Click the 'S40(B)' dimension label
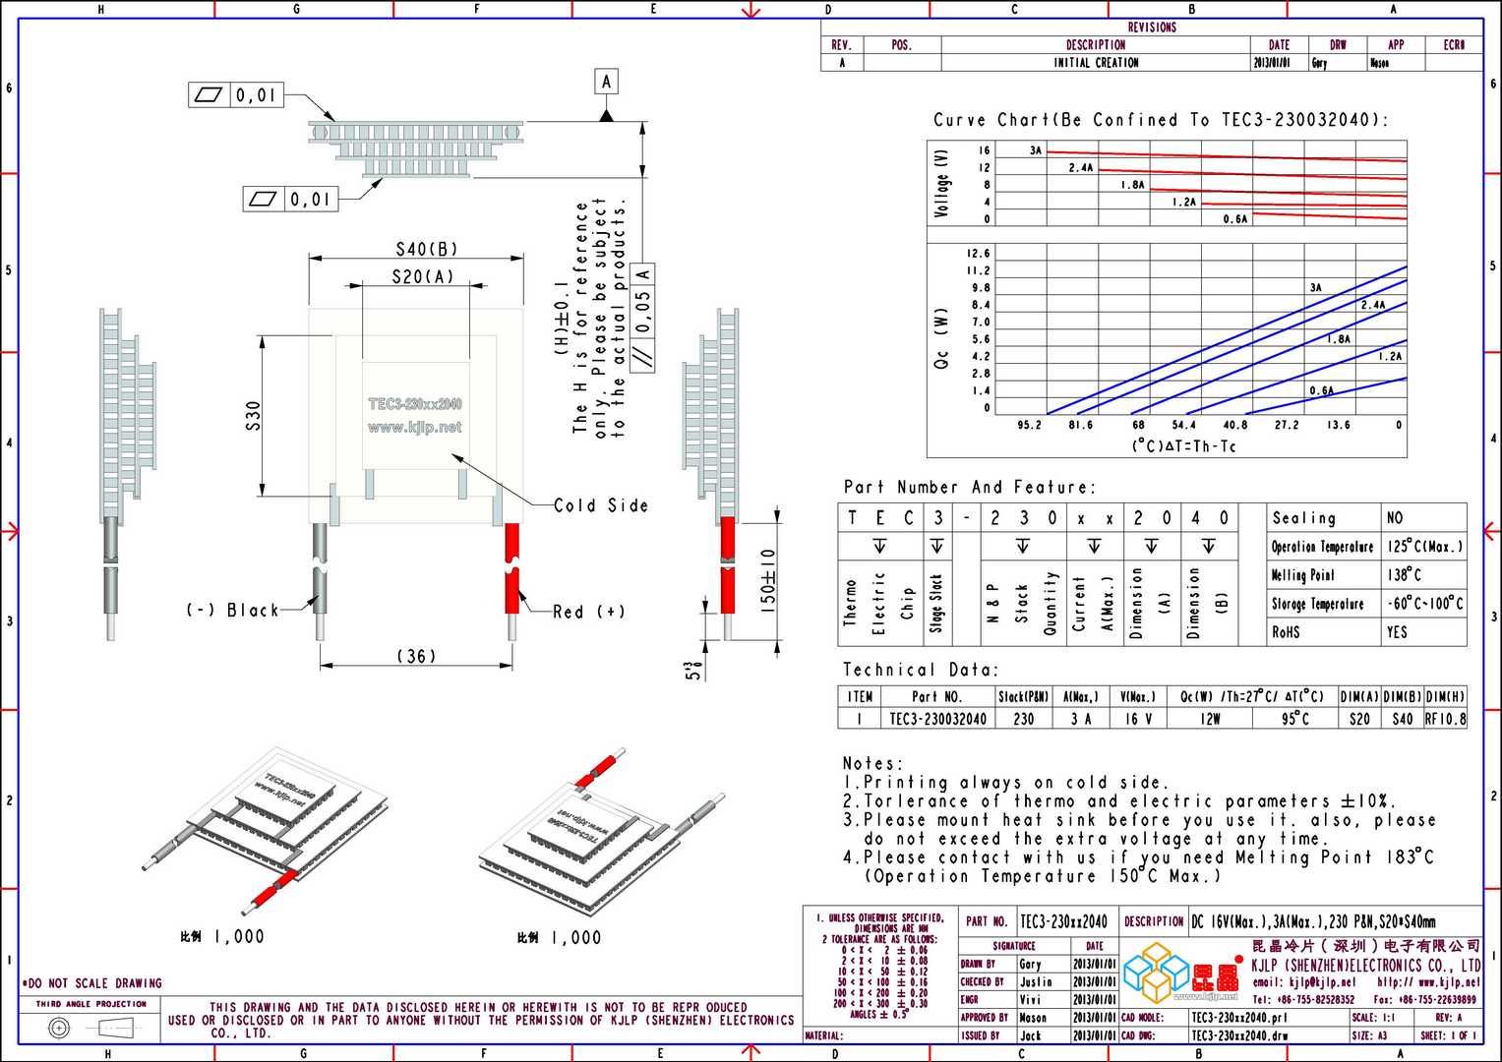Screen dimensions: 1502x1062 tap(426, 249)
